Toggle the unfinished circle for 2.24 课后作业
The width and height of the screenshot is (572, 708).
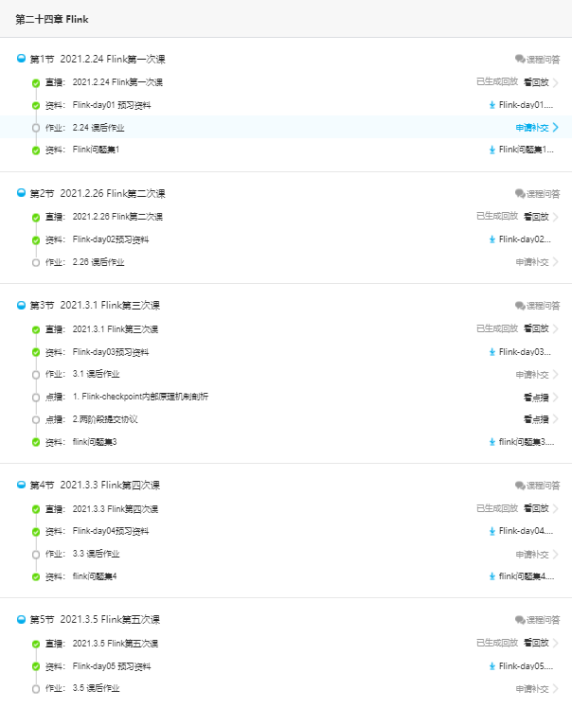coord(36,128)
